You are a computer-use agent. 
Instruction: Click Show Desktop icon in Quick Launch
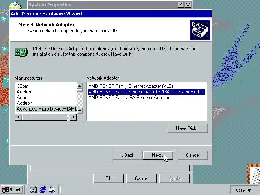click(x=33, y=190)
